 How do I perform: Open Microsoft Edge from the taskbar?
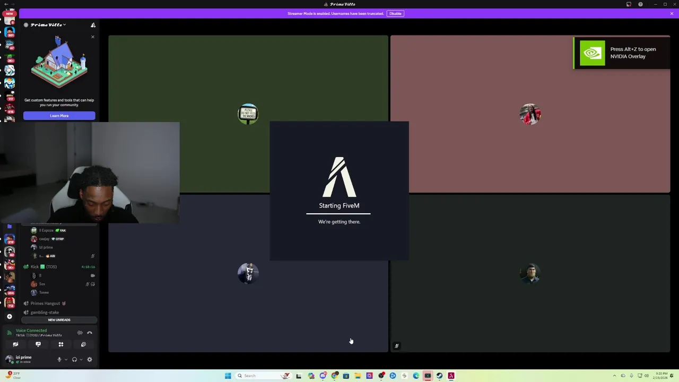tap(416, 376)
